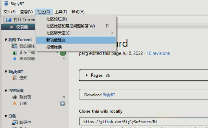Click the parg edited this page text
Screen dimensions: 208x128
pos(111,53)
